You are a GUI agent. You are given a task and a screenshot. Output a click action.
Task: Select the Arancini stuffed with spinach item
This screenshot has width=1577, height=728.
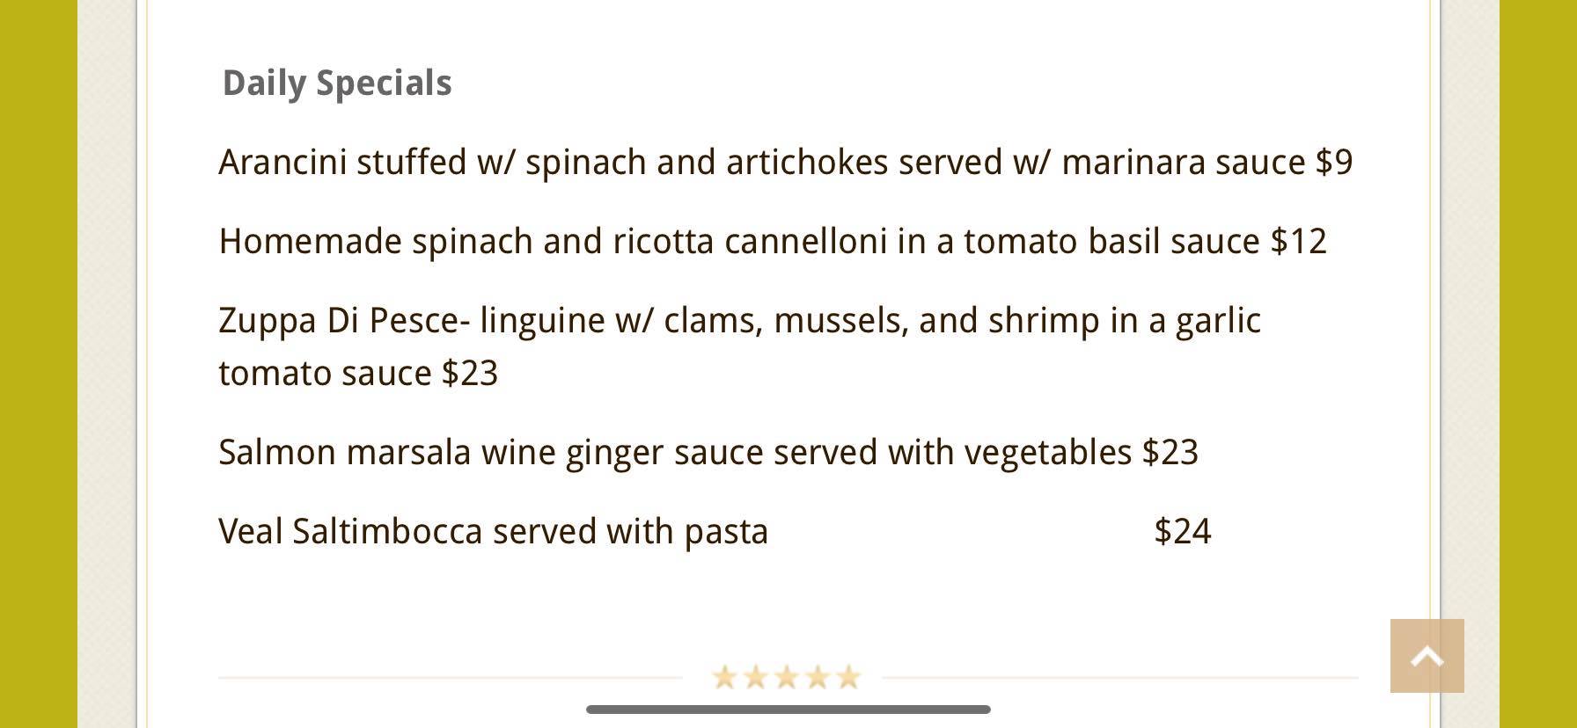pos(785,163)
